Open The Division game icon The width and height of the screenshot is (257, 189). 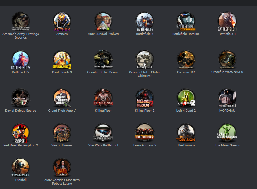coord(186,133)
